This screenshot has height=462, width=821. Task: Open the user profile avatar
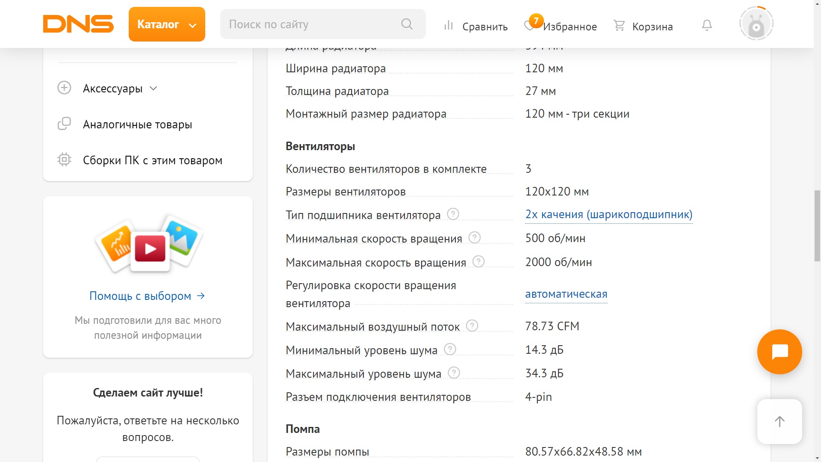[x=756, y=24]
